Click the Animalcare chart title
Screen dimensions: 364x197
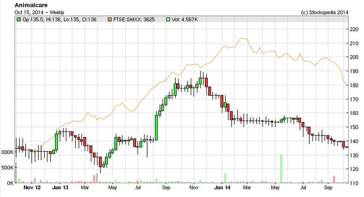point(31,5)
